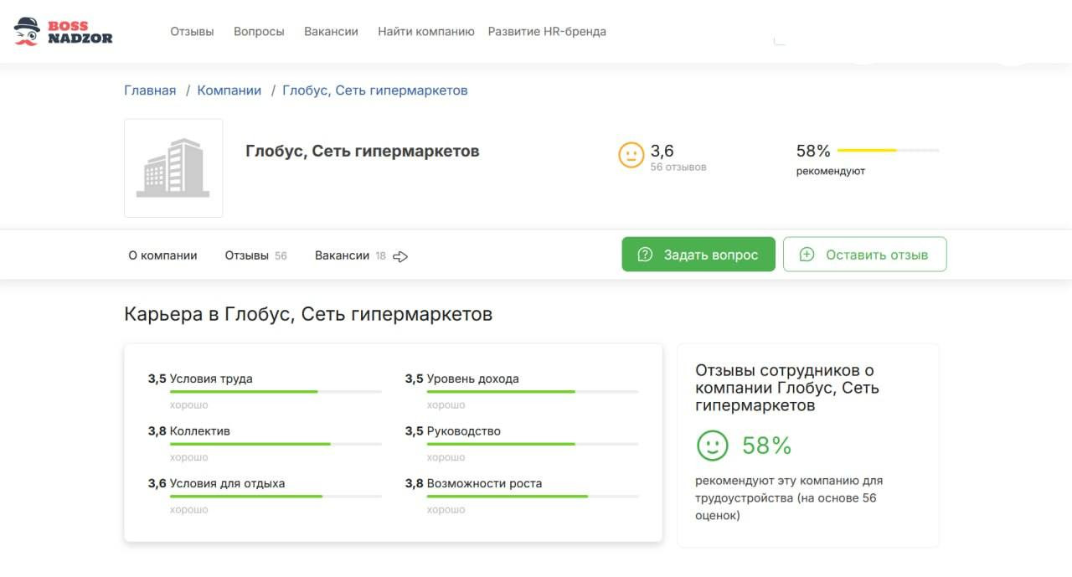
Task: Click the Оставить отзыв button
Action: (865, 255)
